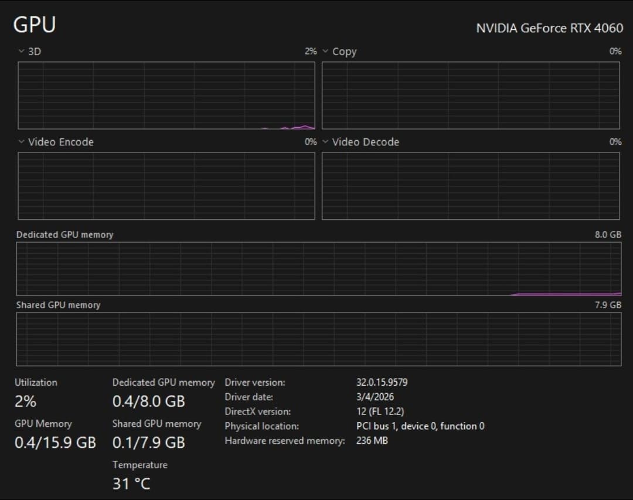This screenshot has height=500, width=633.
Task: Click the 0.4/15.9 GB GPU Memory value
Action: (55, 442)
